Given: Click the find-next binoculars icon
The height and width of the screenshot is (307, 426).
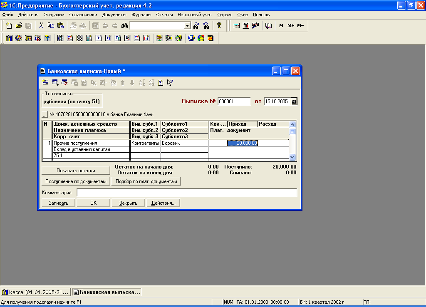Looking at the screenshot, I should (196, 25).
